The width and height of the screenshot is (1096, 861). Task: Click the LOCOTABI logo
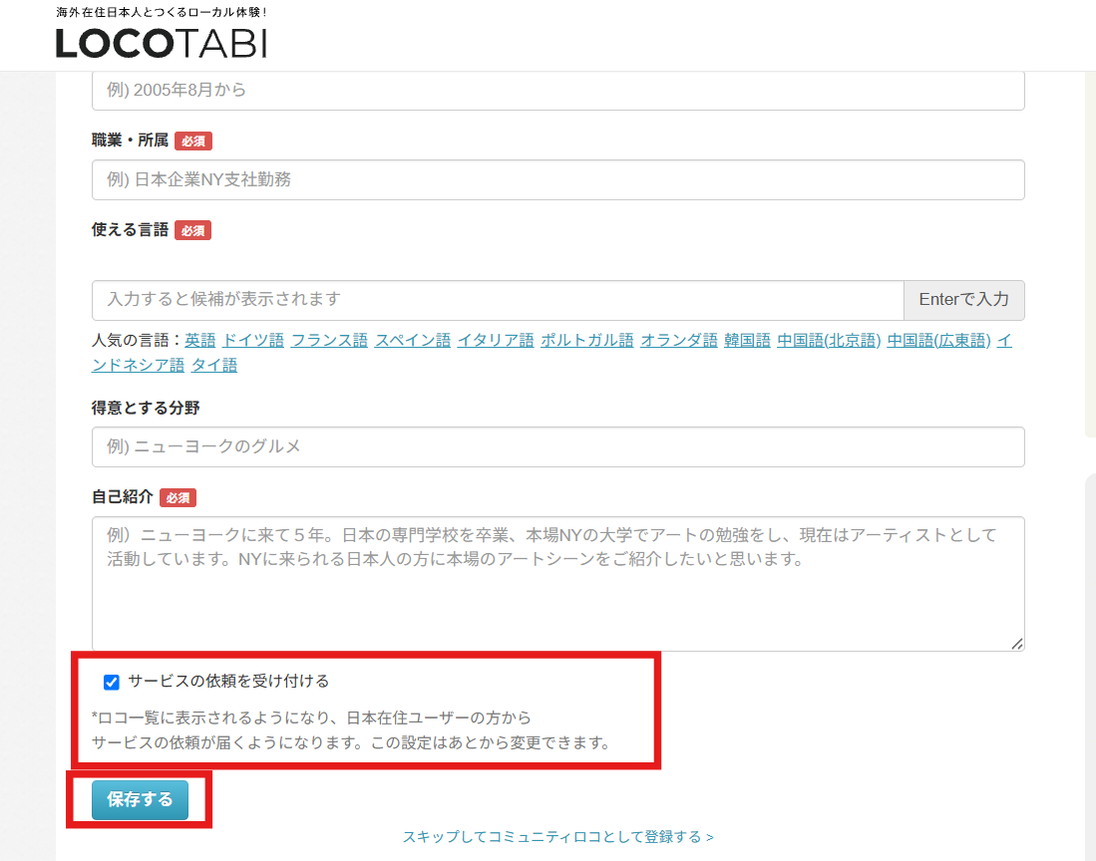tap(162, 43)
